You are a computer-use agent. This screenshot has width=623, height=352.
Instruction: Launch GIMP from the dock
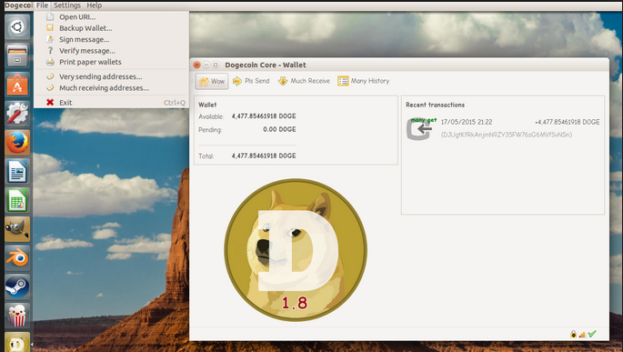tap(17, 229)
